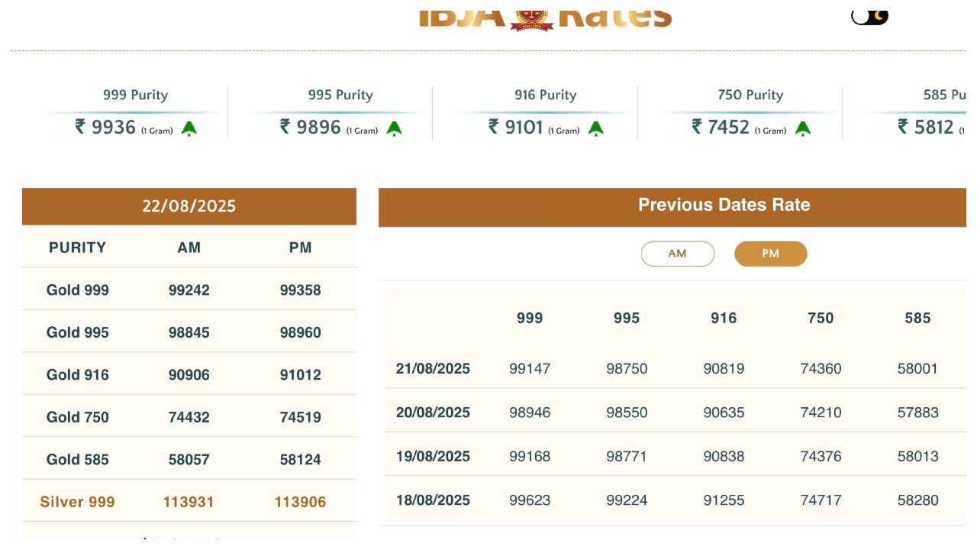977x550 pixels.
Task: Select the 750 Purity rate card heading
Action: pos(750,95)
